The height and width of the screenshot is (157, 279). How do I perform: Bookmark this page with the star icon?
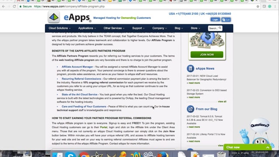point(258,7)
